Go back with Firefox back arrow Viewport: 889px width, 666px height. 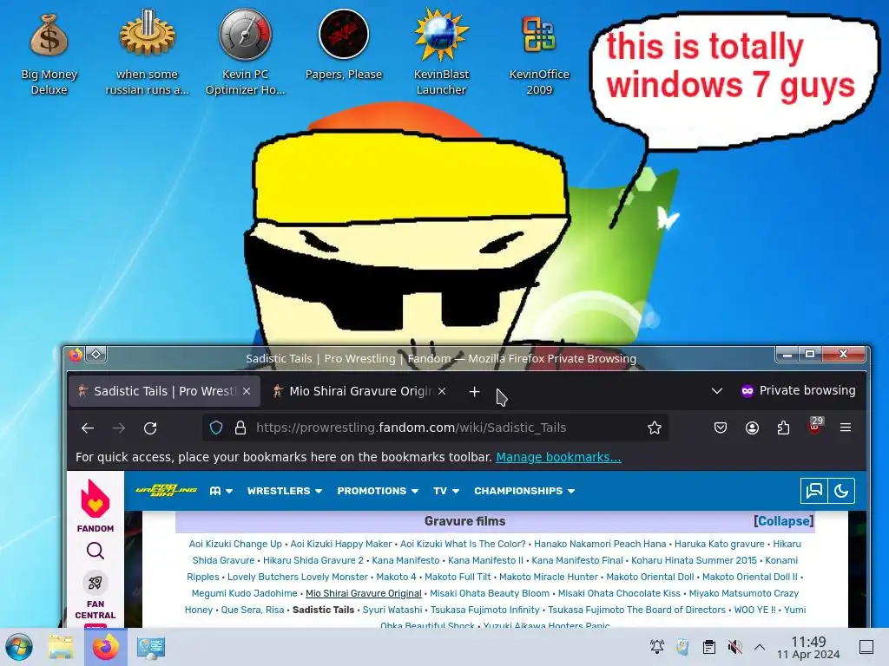88,428
